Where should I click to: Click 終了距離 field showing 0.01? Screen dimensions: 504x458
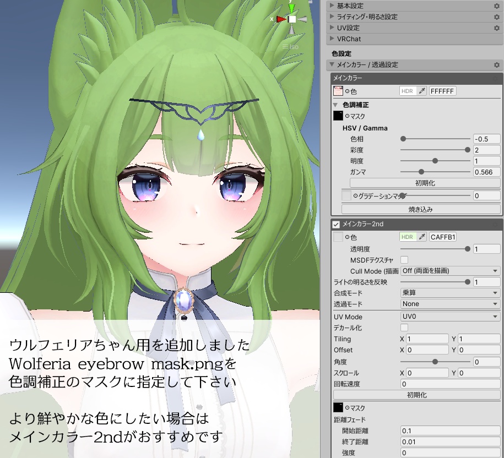450,442
